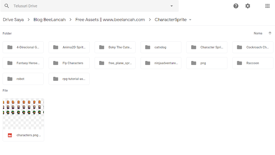This screenshot has height=155, width=275.
Task: Click the CharacterSprite breadcrumb label
Action: pyautogui.click(x=171, y=20)
